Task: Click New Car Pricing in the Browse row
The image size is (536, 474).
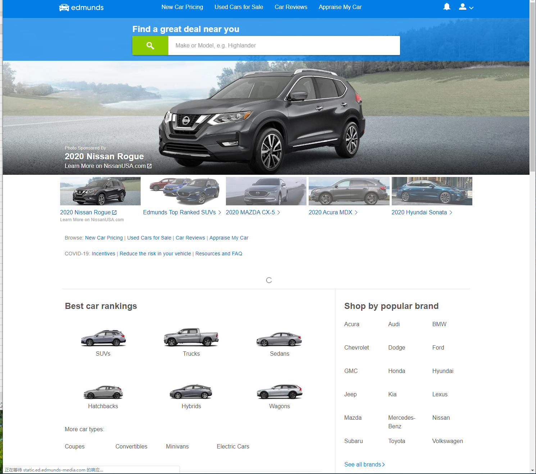Action: (104, 238)
